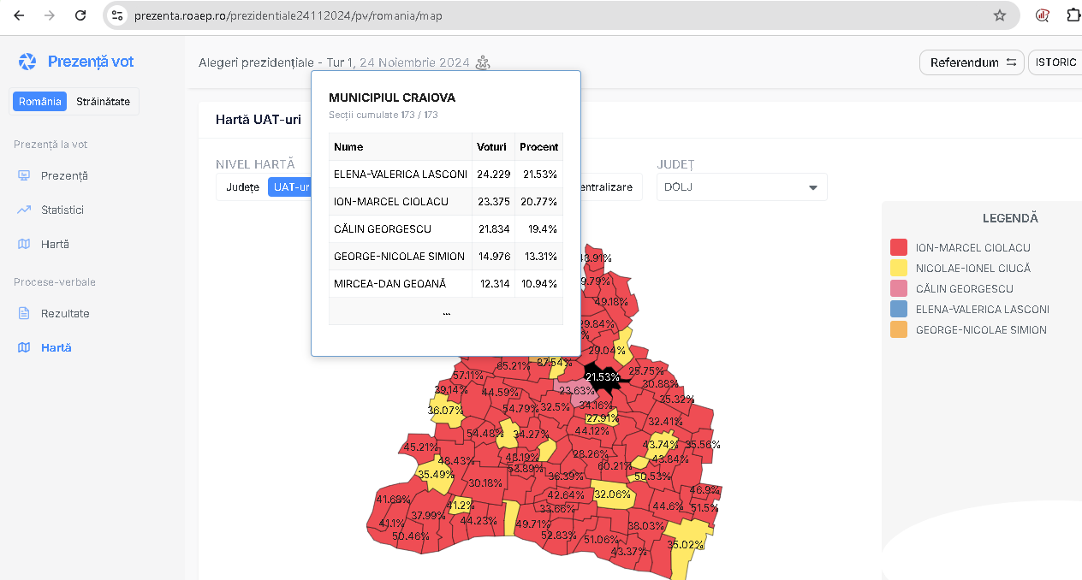Expand the Județ DOLJ dropdown
This screenshot has height=580, width=1082.
click(741, 187)
